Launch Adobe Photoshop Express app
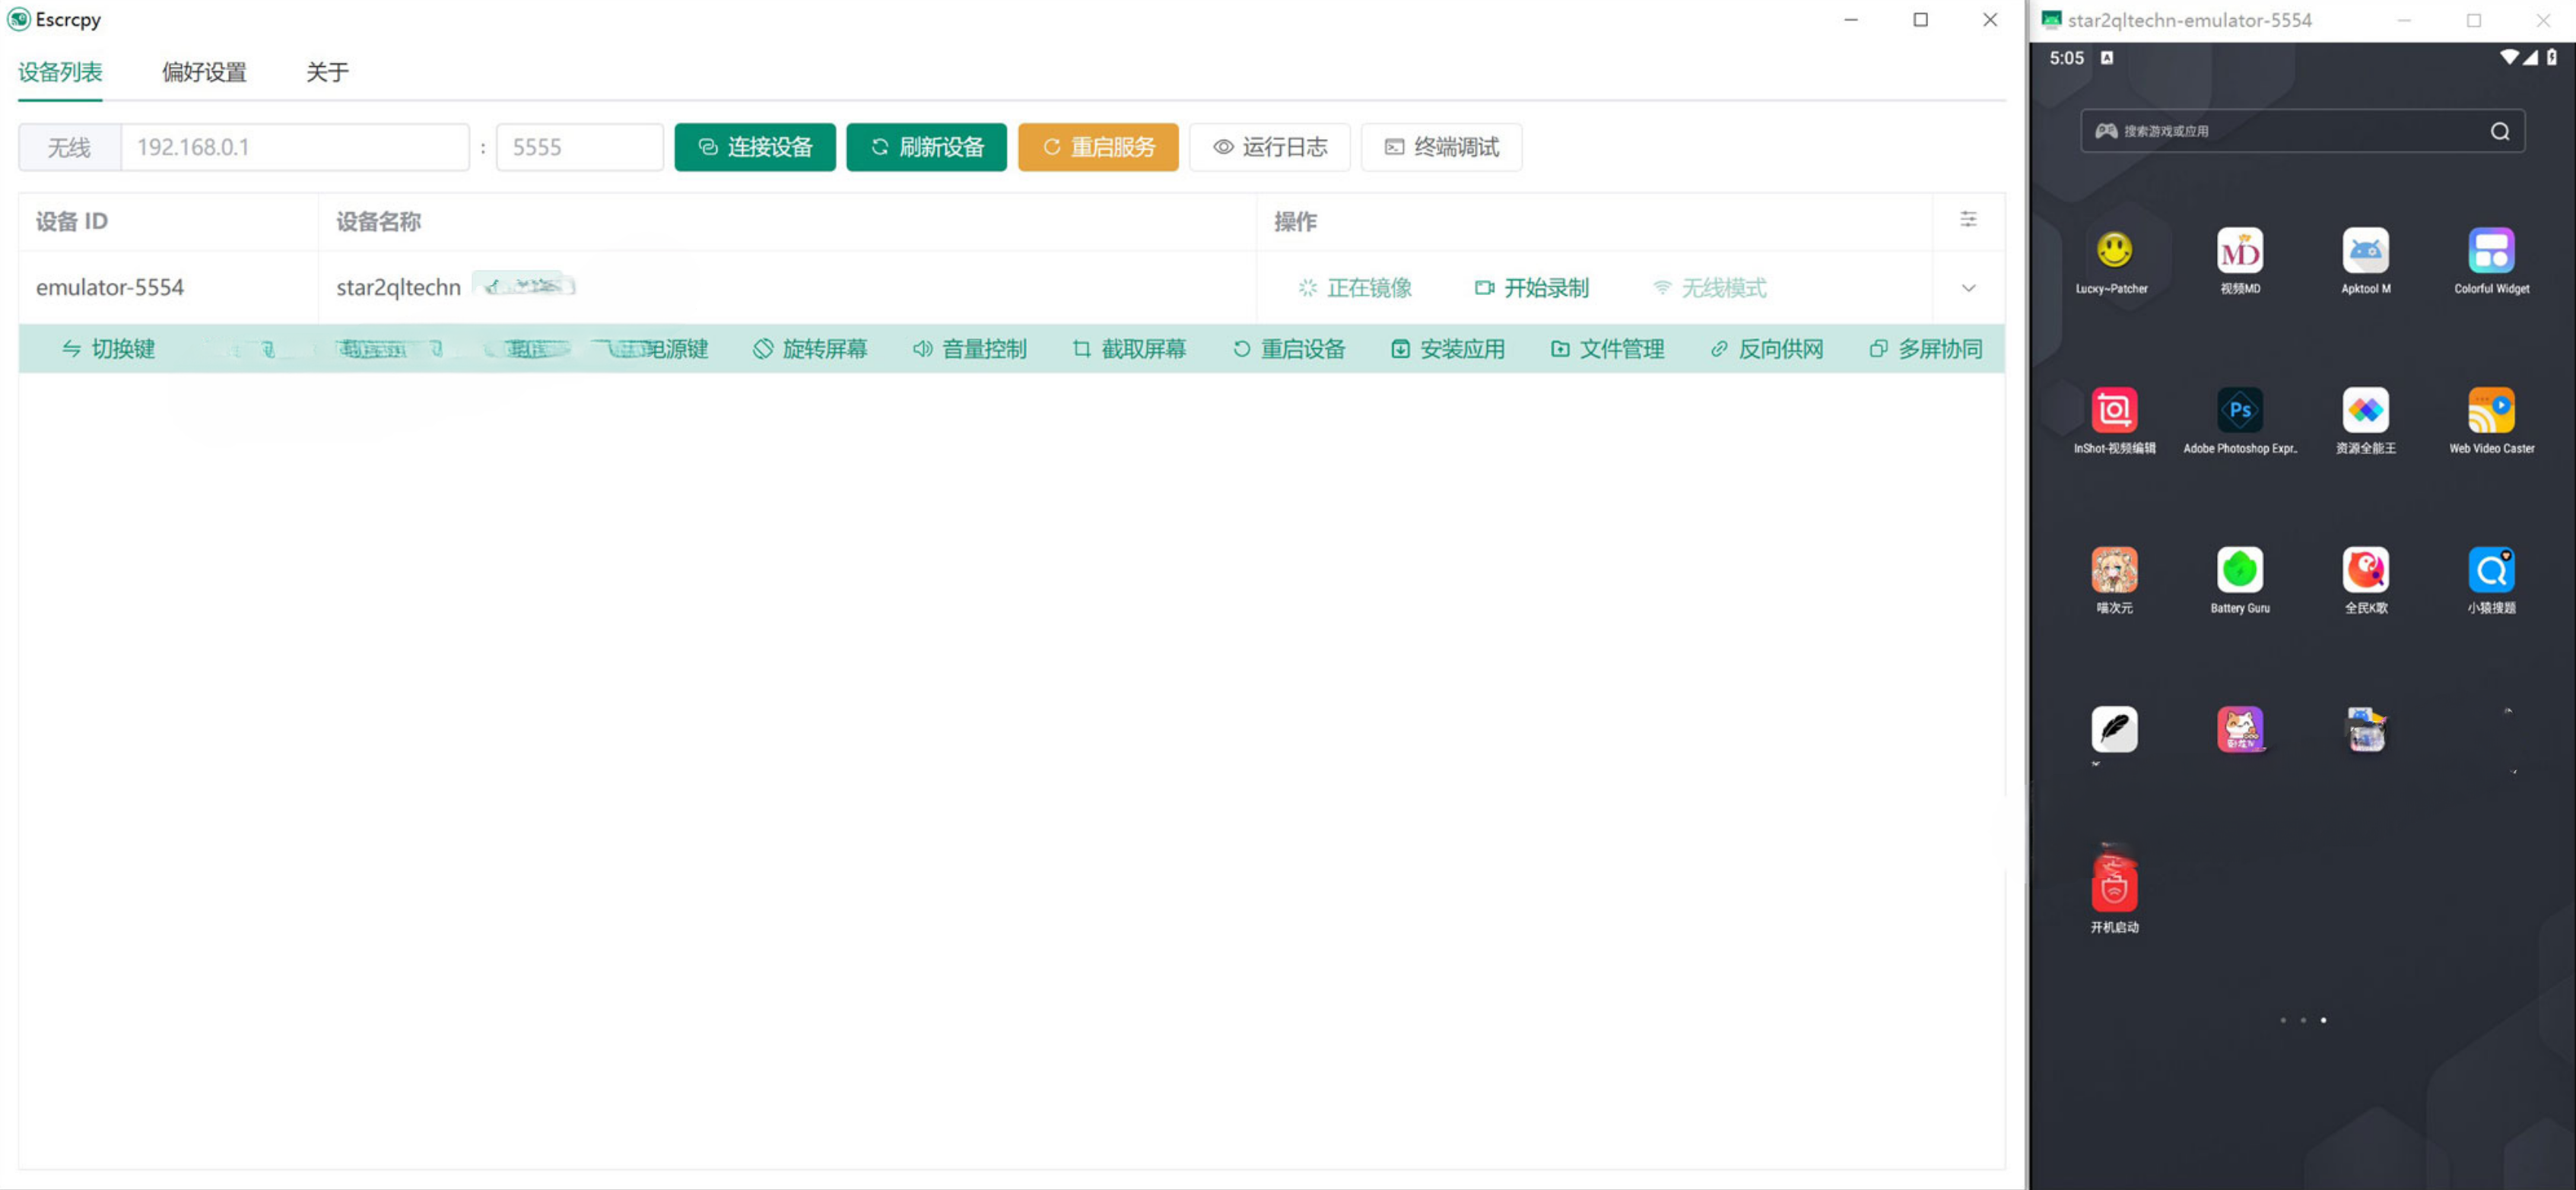 click(x=2239, y=410)
